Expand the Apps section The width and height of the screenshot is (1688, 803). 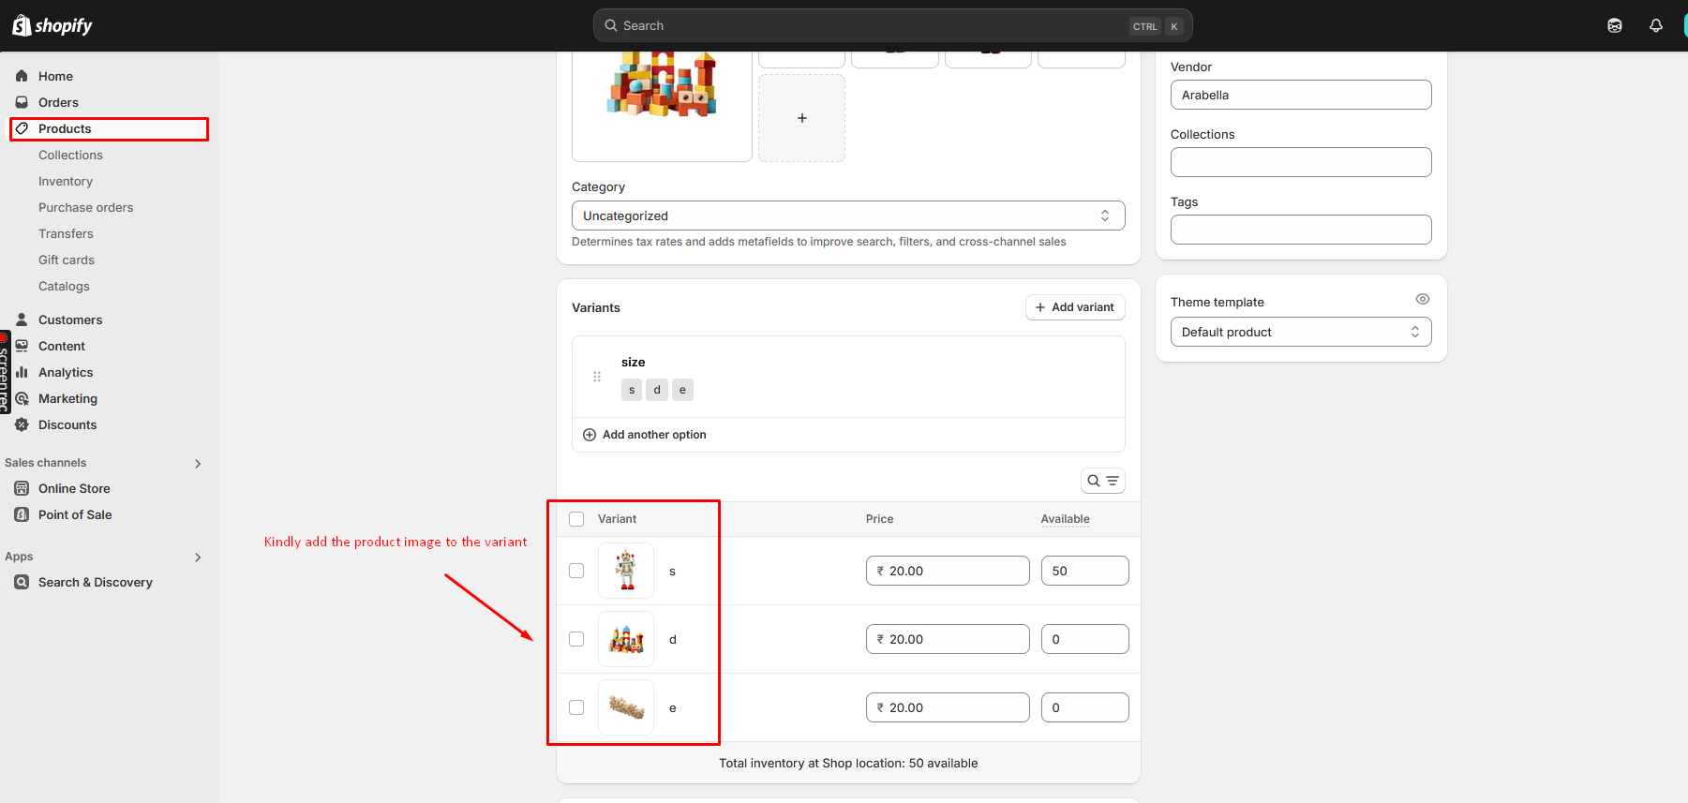click(x=198, y=557)
